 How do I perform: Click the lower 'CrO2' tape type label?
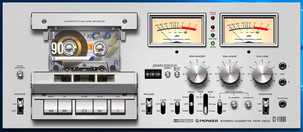(x=200, y=111)
